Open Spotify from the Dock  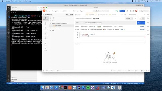pyautogui.click(x=88, y=88)
